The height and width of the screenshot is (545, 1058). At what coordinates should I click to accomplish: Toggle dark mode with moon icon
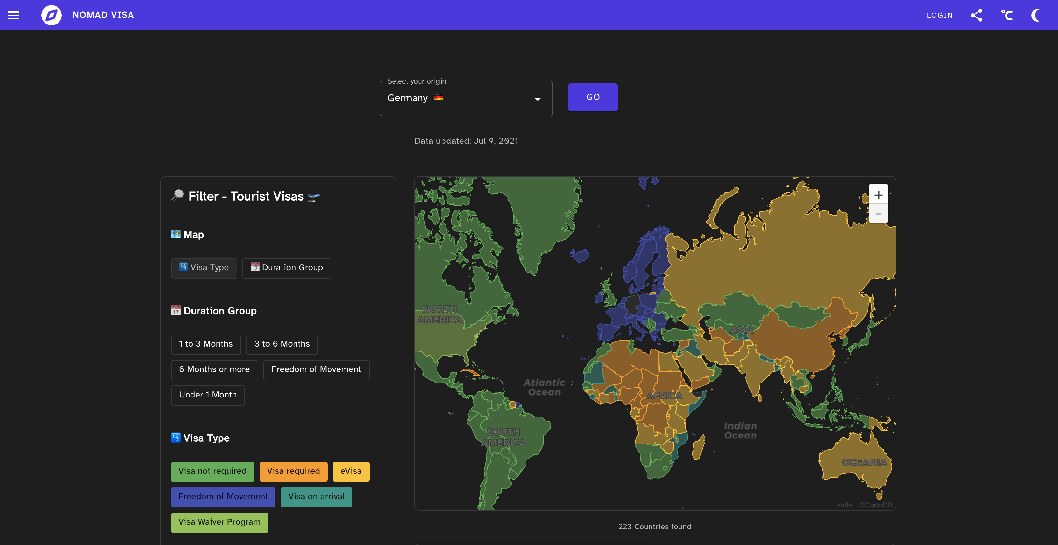(x=1036, y=15)
